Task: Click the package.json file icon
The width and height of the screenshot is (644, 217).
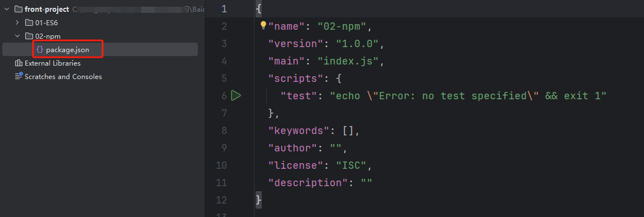Action: point(40,50)
